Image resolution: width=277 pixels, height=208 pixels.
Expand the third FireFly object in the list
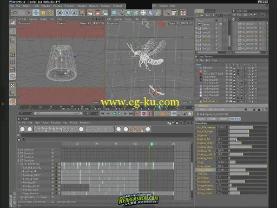(196, 36)
